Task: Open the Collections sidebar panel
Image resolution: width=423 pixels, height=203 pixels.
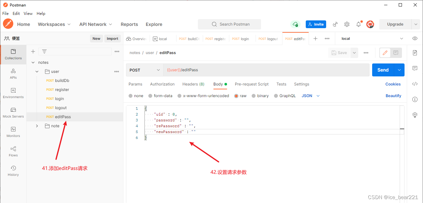Action: (x=13, y=54)
